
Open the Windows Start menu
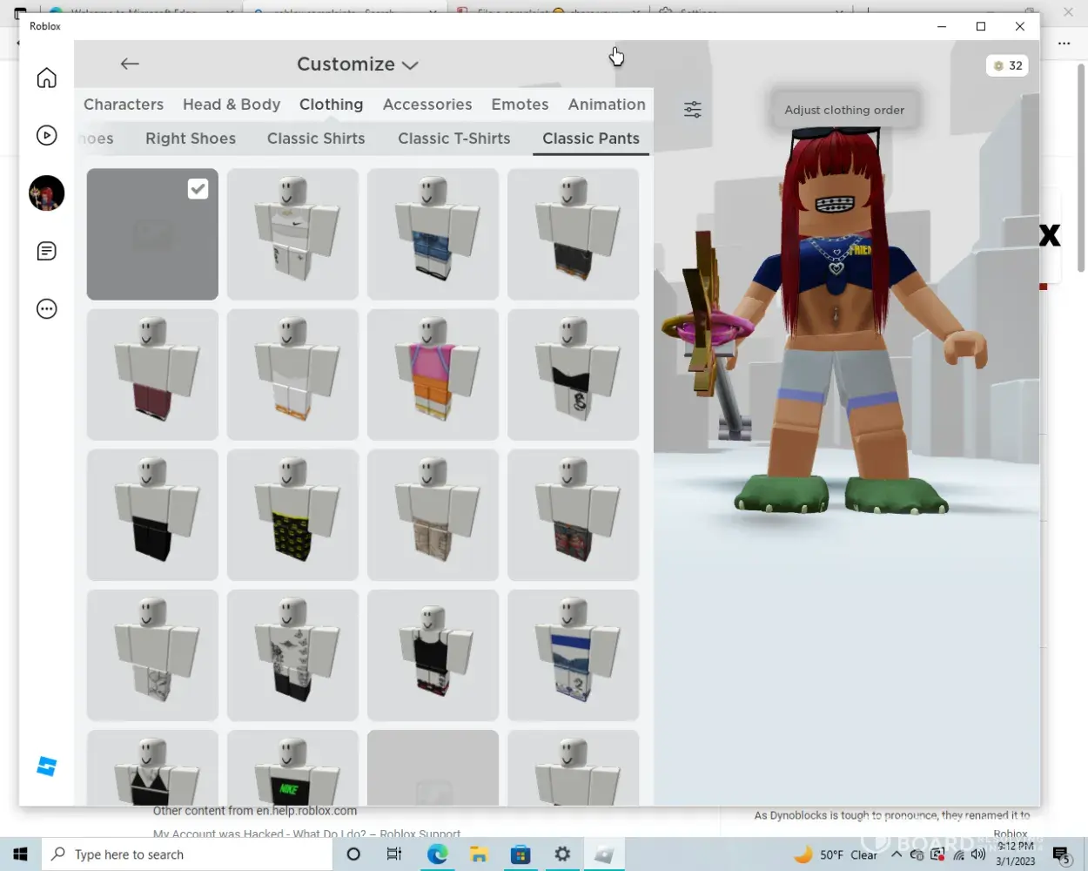click(21, 854)
